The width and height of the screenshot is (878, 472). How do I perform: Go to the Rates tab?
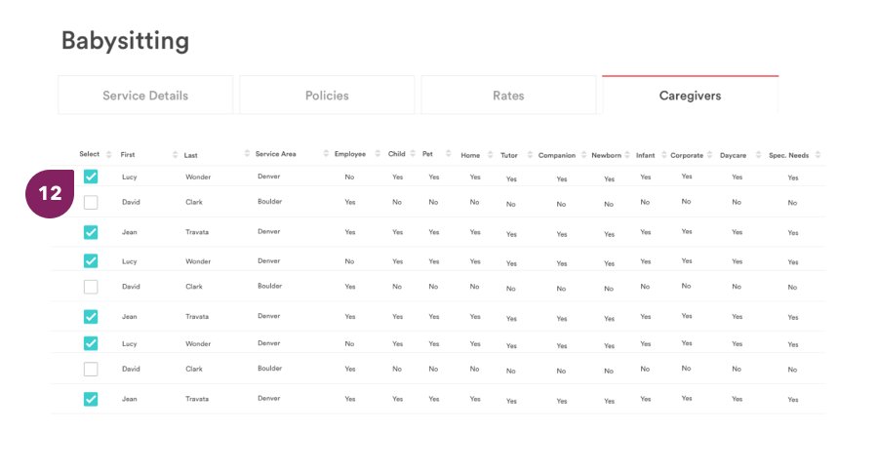508,96
